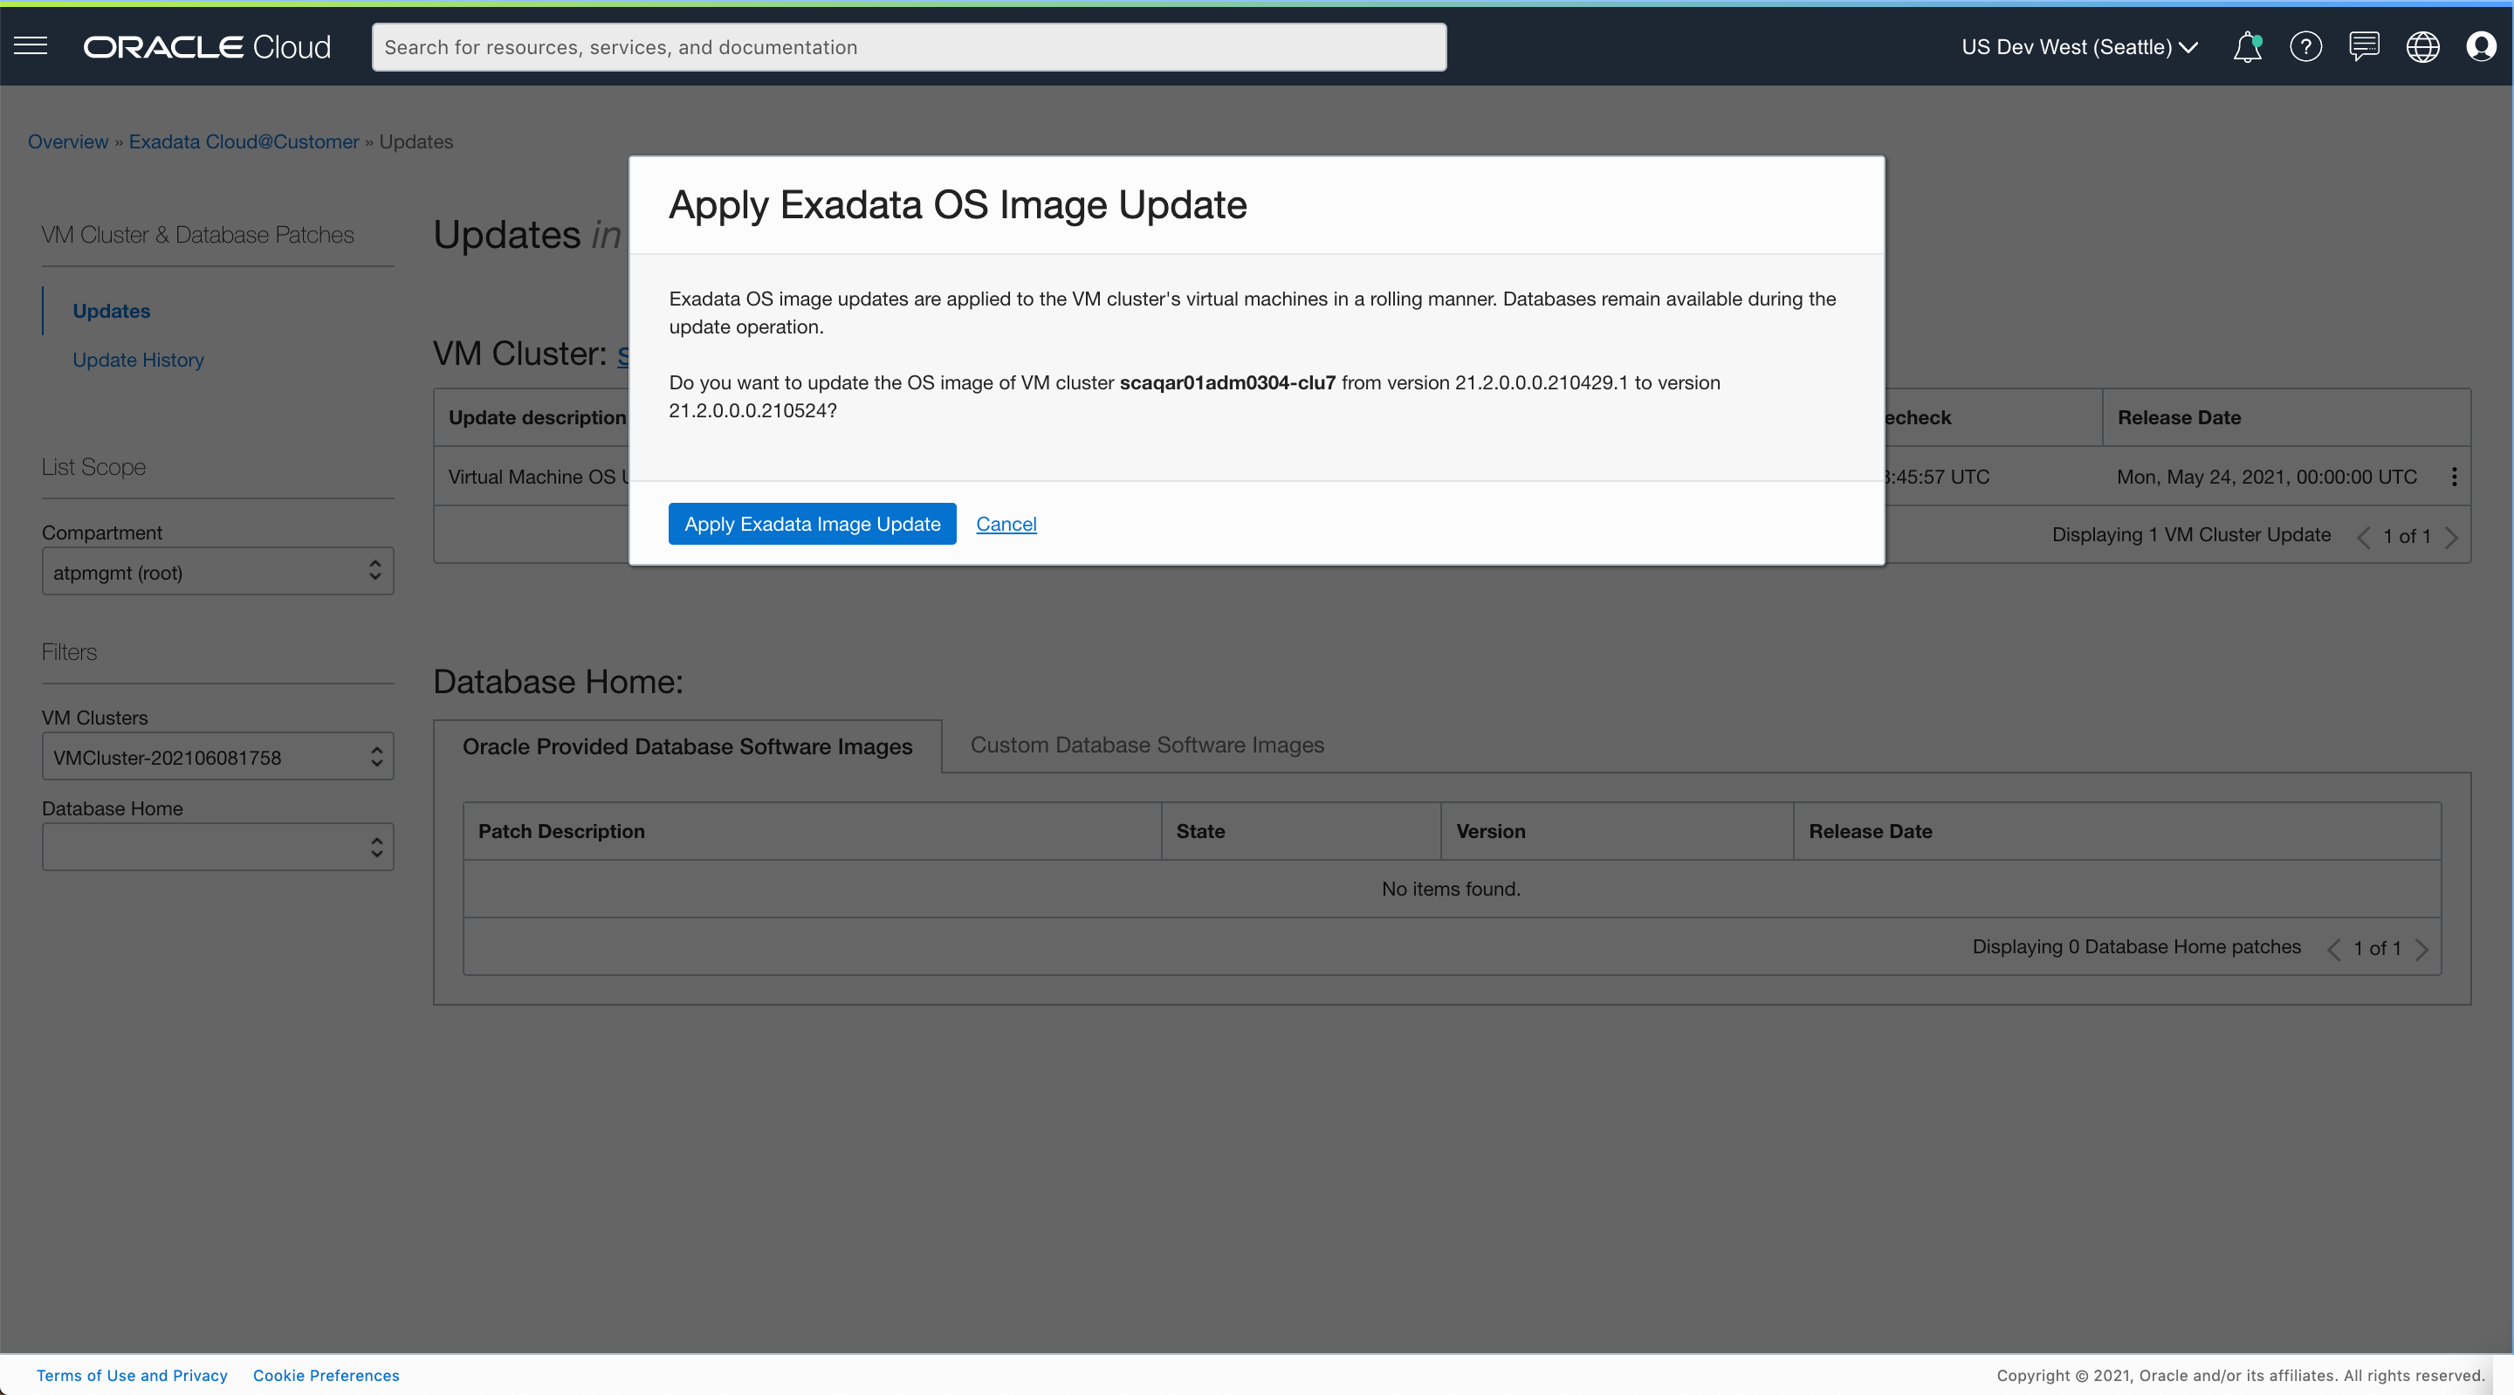Image resolution: width=2514 pixels, height=1395 pixels.
Task: Select Oracle Provided Database Software Images tab
Action: pyautogui.click(x=687, y=746)
